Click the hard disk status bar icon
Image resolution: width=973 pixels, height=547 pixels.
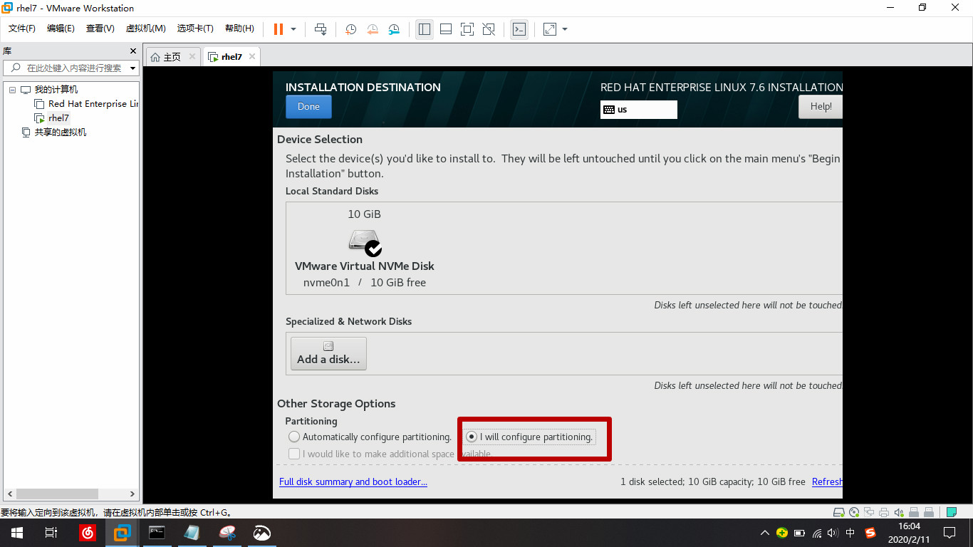pos(839,512)
